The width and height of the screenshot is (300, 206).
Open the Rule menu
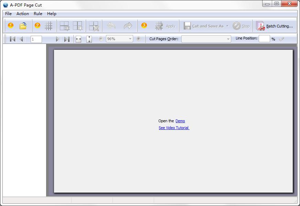tap(38, 14)
